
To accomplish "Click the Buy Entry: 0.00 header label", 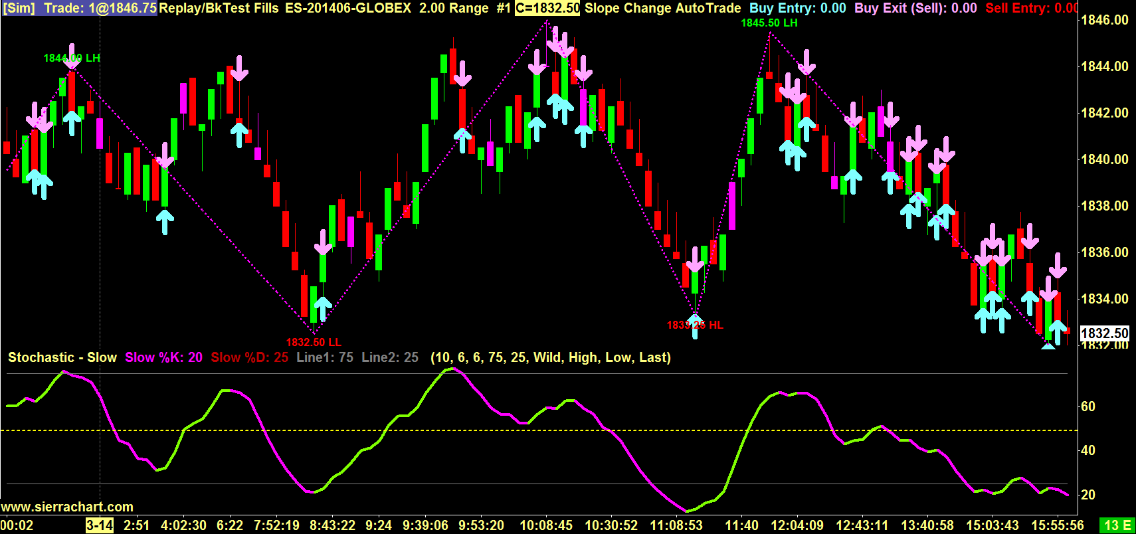I will (x=798, y=8).
